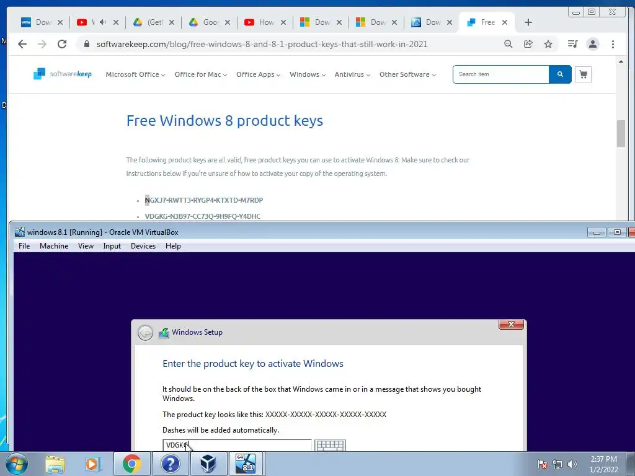Open Chrome media control icon
The height and width of the screenshot is (476, 635).
pos(572,44)
